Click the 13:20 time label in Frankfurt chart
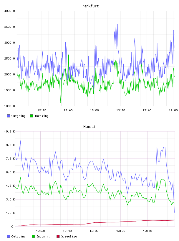Image resolution: width=179 pixels, height=241 pixels. [121, 110]
